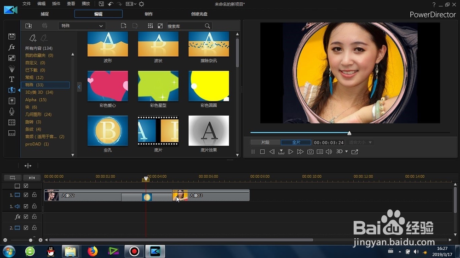Open File Explorer from the taskbar
Screen dimensions: 460x258
70,251
